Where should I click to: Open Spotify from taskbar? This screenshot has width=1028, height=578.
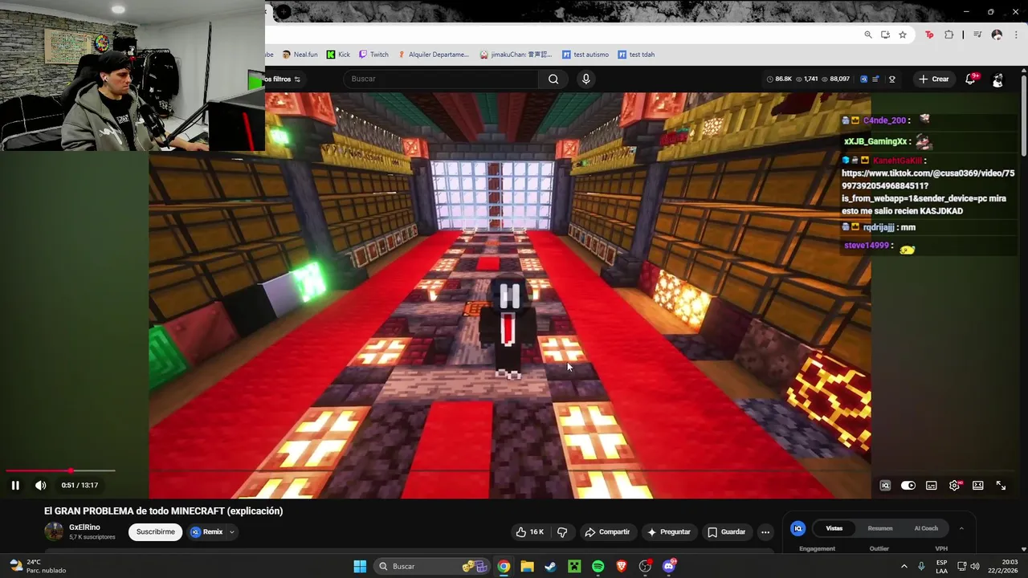[x=598, y=566]
